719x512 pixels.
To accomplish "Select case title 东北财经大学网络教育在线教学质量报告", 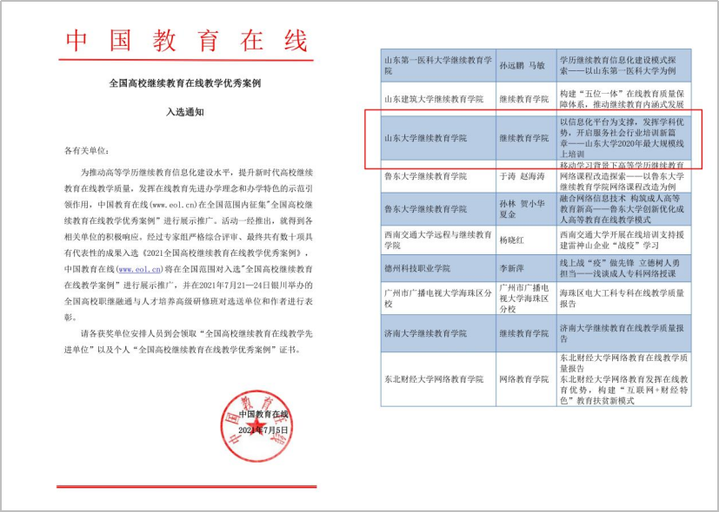I will pyautogui.click(x=623, y=379).
